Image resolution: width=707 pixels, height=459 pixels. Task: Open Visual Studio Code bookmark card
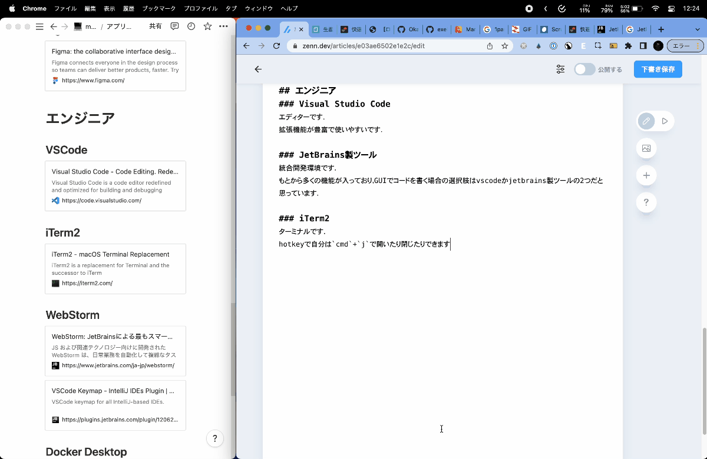[115, 186]
